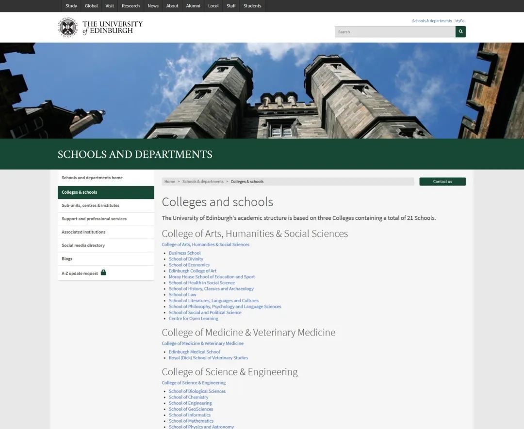Open the Study menu
The width and height of the screenshot is (524, 429).
point(71,6)
